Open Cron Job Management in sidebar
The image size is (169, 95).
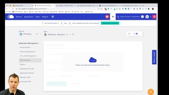point(28,56)
